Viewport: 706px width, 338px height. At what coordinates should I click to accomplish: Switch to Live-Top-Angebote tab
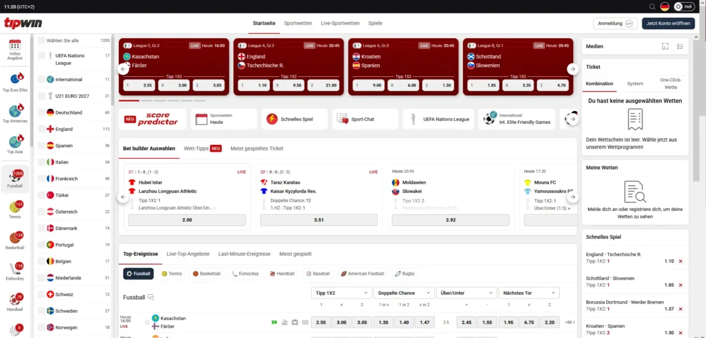(188, 254)
